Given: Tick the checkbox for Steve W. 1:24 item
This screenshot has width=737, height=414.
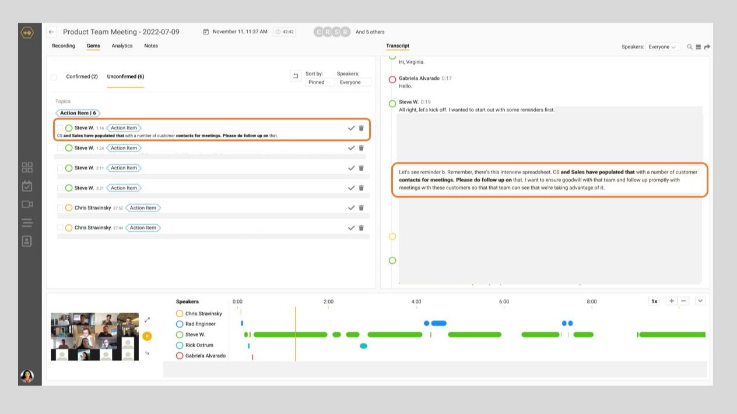Looking at the screenshot, I should [x=60, y=148].
